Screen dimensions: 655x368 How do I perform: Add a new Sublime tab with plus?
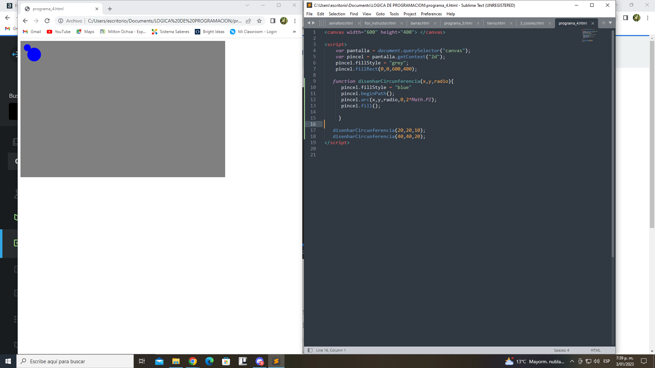603,23
